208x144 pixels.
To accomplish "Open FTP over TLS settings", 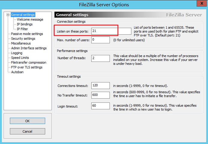I will coord(27,67).
